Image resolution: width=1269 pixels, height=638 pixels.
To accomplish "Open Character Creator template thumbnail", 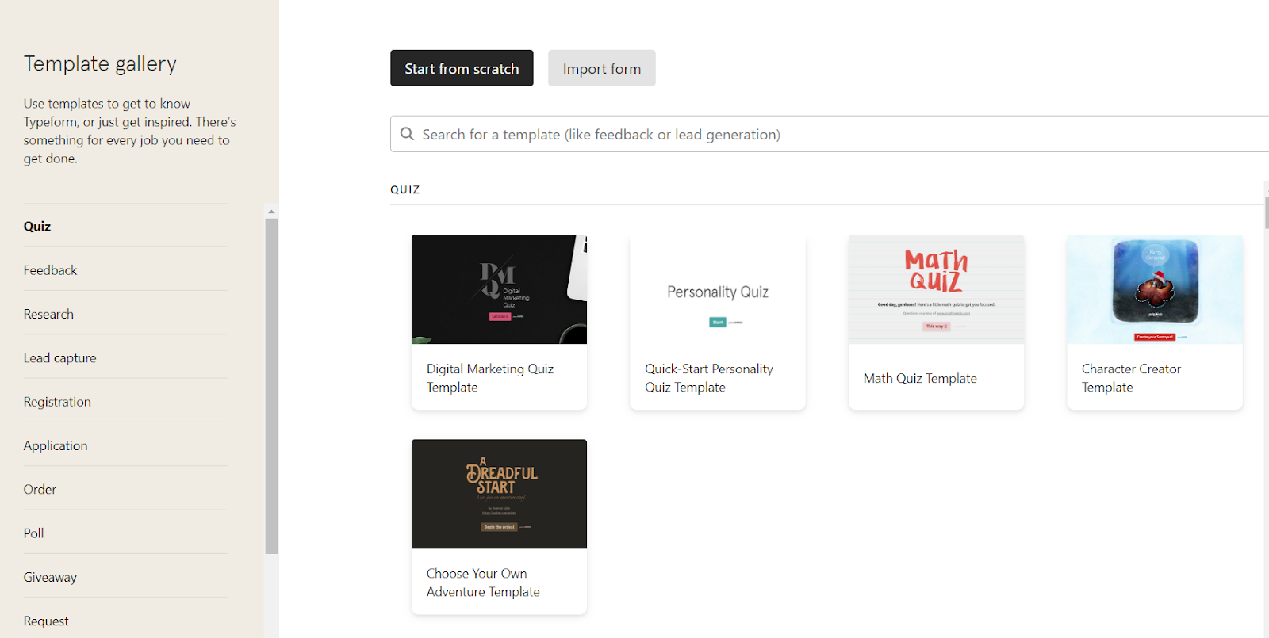I will tap(1155, 289).
